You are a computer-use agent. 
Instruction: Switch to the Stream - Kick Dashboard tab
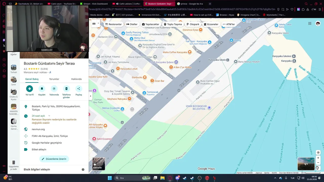(94, 4)
